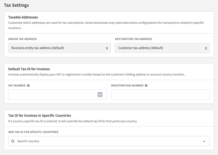Click the up-down arrows on Destination Tax Address

pyautogui.click(x=206, y=48)
